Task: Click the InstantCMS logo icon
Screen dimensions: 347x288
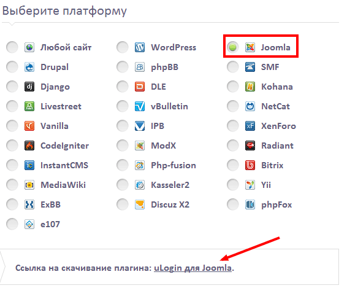Action: click(29, 165)
